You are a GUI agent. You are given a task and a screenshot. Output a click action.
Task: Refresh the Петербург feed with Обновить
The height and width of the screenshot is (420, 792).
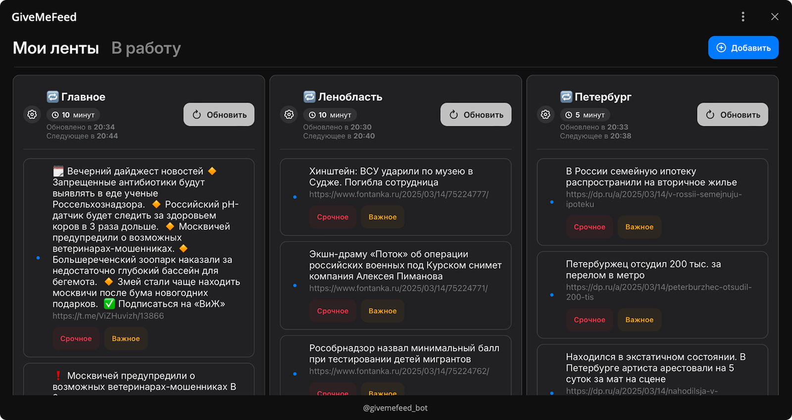[x=733, y=114]
